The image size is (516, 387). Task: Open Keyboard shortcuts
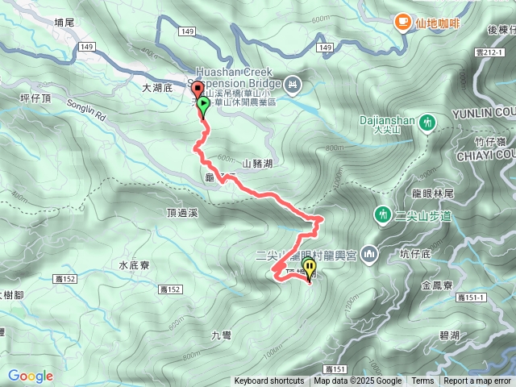(x=269, y=381)
